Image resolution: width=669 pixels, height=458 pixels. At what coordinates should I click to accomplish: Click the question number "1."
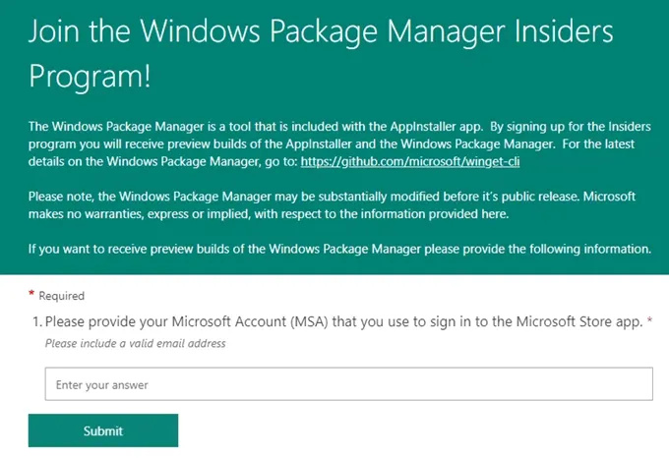37,321
